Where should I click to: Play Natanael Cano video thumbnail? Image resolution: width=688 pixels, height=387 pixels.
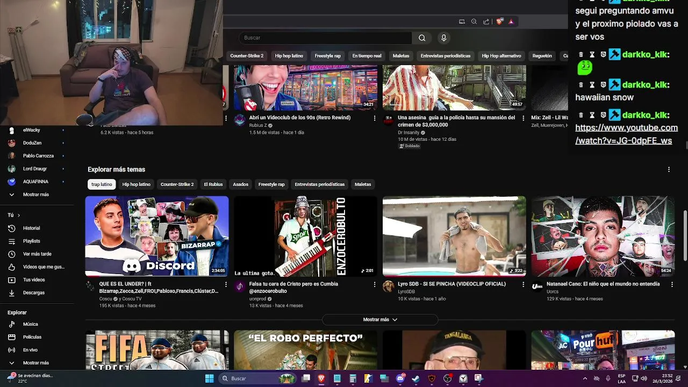coord(603,236)
